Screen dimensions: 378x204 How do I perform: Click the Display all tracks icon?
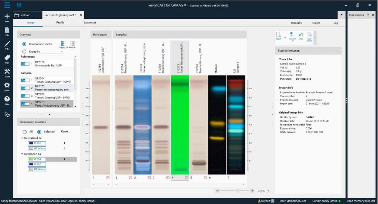tap(63, 44)
